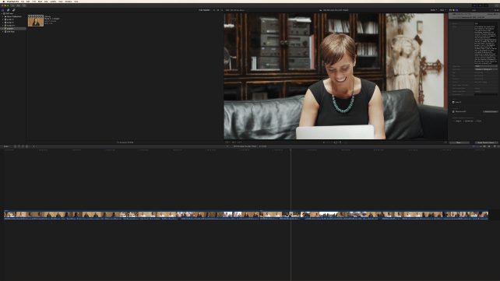500x281 pixels.
Task: Click the viewer timecode display
Action: [x=333, y=142]
